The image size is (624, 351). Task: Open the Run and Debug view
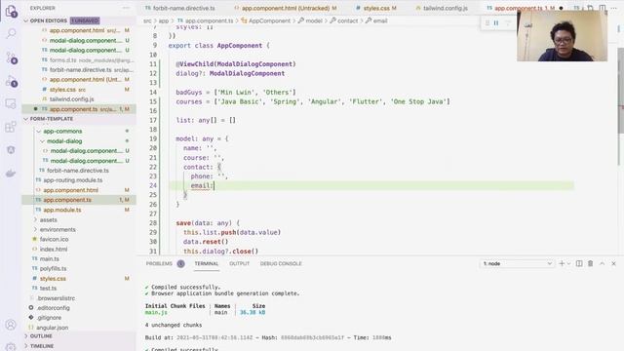tap(11, 81)
